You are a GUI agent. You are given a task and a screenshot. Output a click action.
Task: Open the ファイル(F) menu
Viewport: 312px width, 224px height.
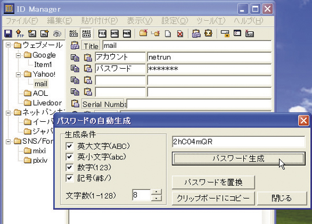point(22,21)
